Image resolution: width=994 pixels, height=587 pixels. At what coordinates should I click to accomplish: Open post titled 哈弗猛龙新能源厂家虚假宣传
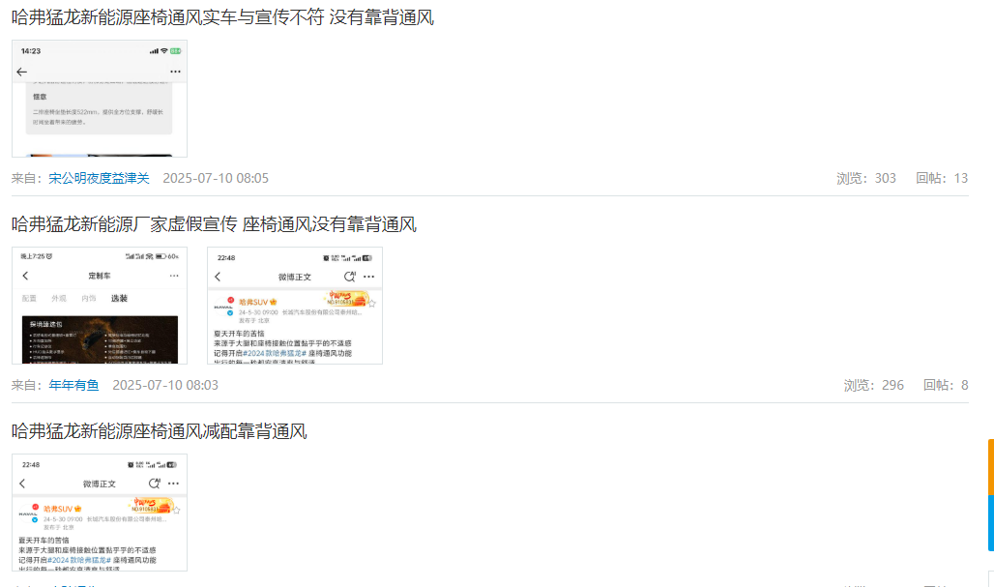(x=214, y=224)
